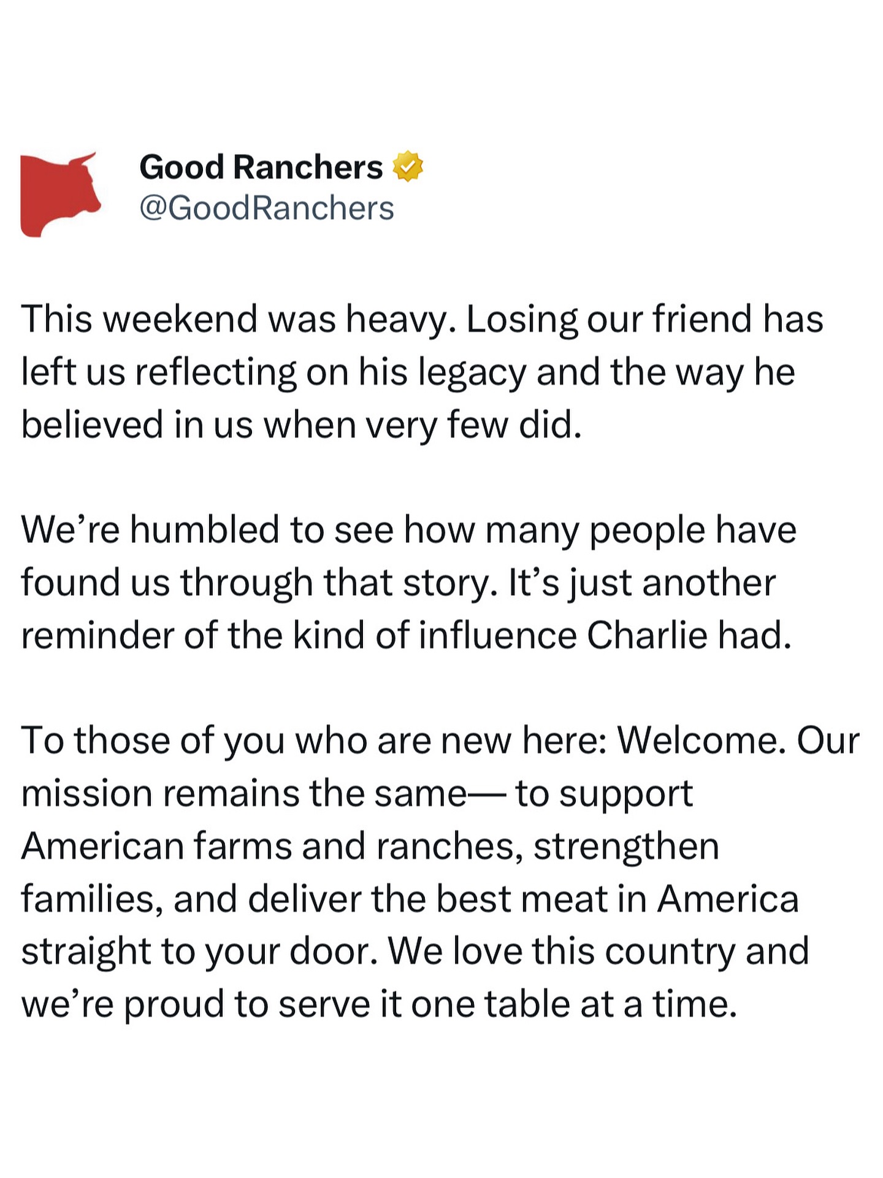The image size is (883, 1178).
Task: Click the phrase "one table at a time."
Action: pyautogui.click(x=574, y=1004)
